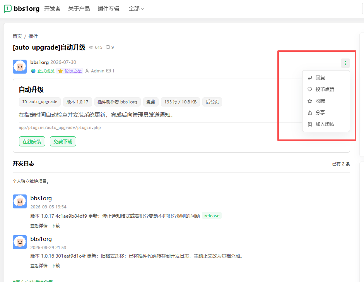
Task: Click the post date 2026-07-30
Action: (63, 62)
